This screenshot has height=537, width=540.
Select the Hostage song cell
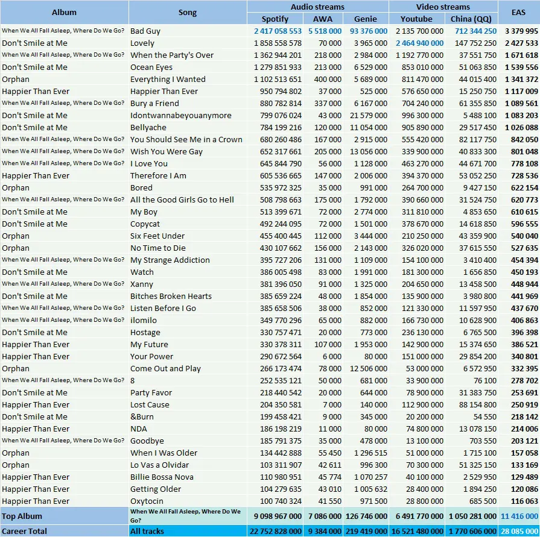[x=188, y=332]
